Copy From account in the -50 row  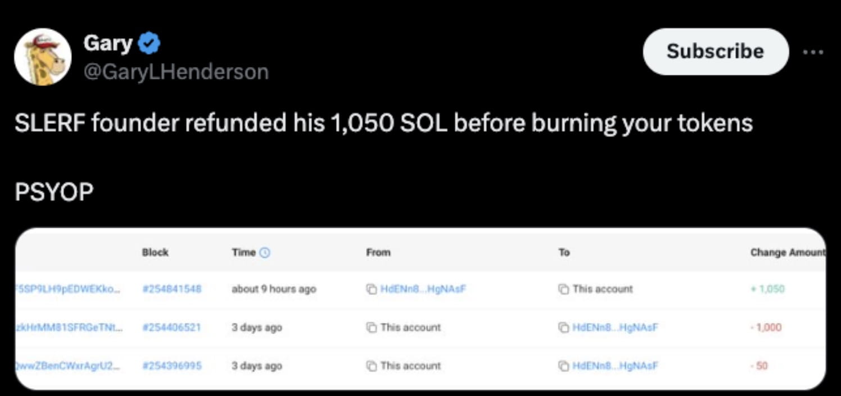pyautogui.click(x=371, y=366)
